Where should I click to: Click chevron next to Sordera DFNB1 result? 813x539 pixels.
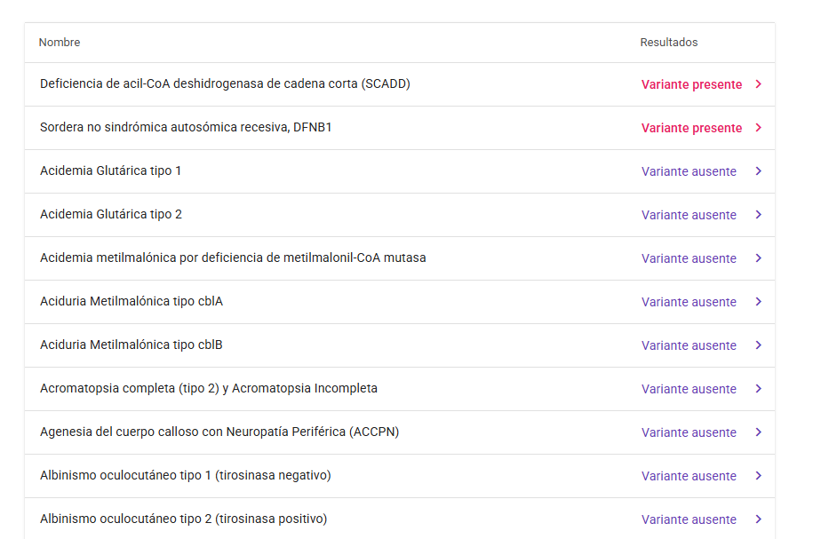(x=758, y=128)
